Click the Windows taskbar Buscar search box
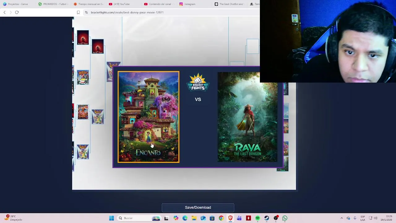The width and height of the screenshot is (396, 223). 139,218
